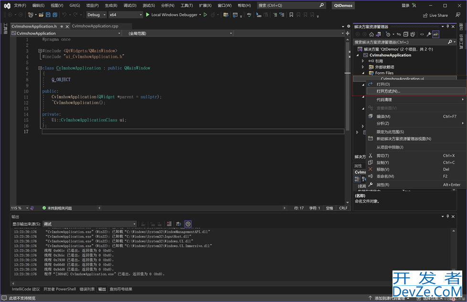Image resolution: width=467 pixels, height=302 pixels.
Task: Open Debug configuration dropdown
Action: point(96,15)
